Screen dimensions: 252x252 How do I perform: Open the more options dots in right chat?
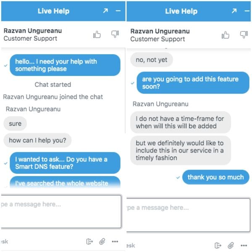pyautogui.click(x=244, y=245)
